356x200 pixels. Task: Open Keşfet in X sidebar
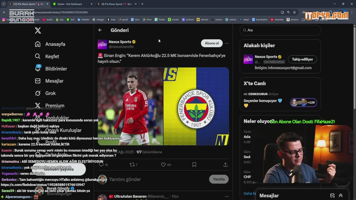coord(47,56)
